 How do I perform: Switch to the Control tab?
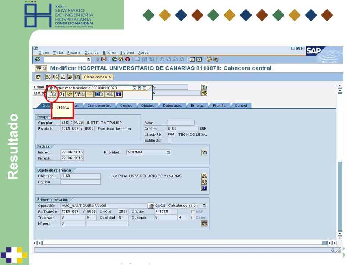241,106
